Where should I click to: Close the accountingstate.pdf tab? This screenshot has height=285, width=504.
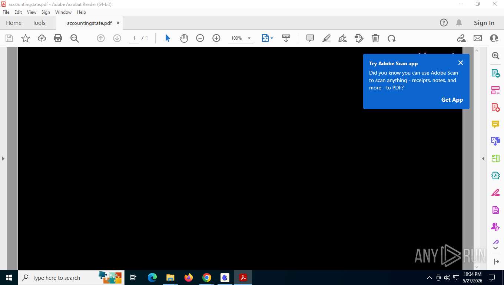coord(118,23)
